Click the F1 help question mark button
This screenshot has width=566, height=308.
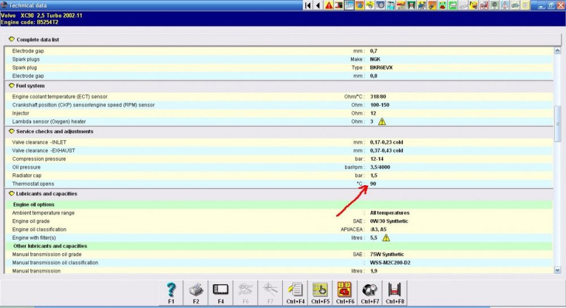[171, 293]
